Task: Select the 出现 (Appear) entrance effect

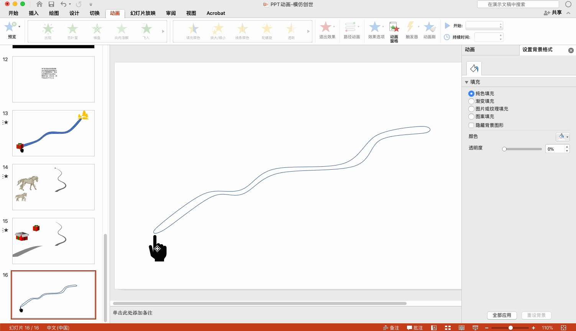Action: [48, 31]
